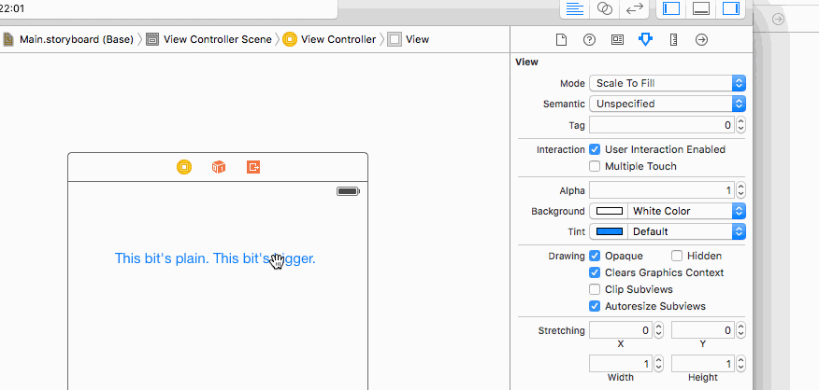Image resolution: width=819 pixels, height=390 pixels.
Task: Open the Semantic Unspecified dropdown
Action: (x=667, y=104)
